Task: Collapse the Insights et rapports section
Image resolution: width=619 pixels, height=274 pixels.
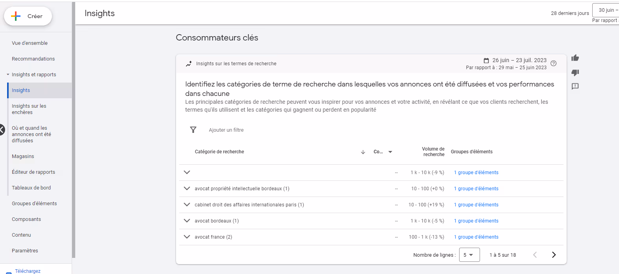Action: 8,75
